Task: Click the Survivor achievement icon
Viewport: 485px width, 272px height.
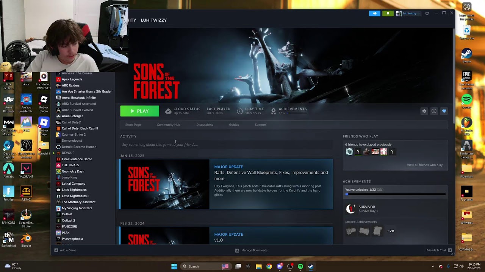Action: tap(351, 209)
